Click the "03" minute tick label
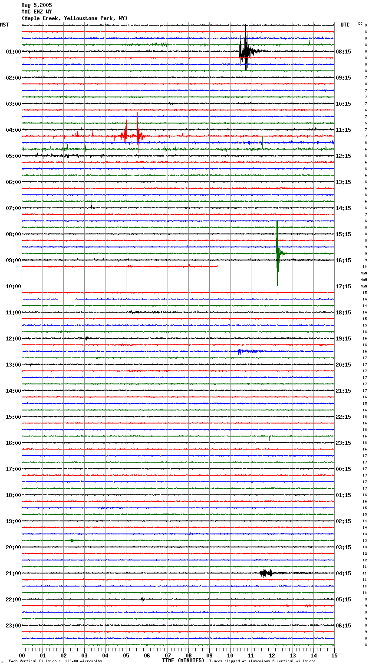 click(84, 655)
